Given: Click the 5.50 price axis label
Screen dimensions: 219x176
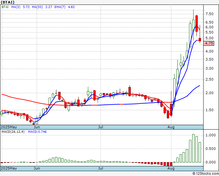Looking at the screenshot, I should tap(209, 32).
